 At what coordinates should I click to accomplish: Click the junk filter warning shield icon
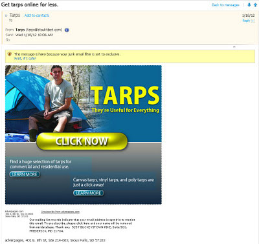coord(9,54)
